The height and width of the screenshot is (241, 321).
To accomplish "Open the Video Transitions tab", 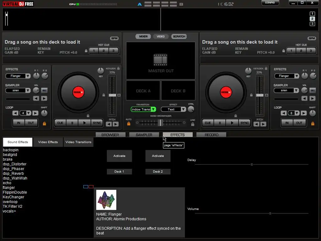I will click(x=78, y=142).
